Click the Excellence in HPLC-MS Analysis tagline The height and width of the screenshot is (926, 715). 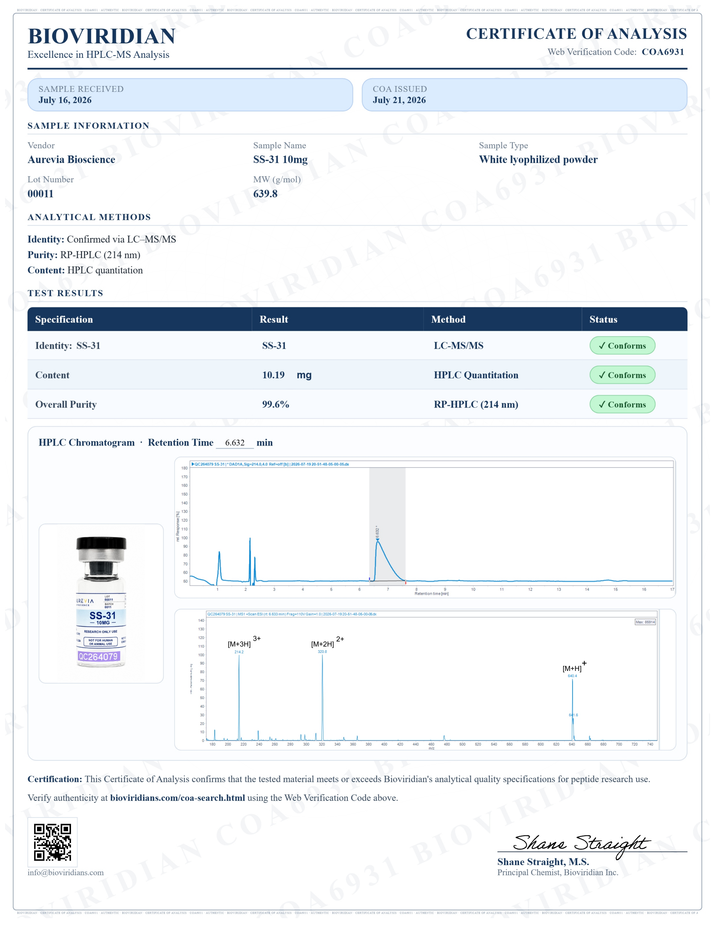pyautogui.click(x=98, y=55)
